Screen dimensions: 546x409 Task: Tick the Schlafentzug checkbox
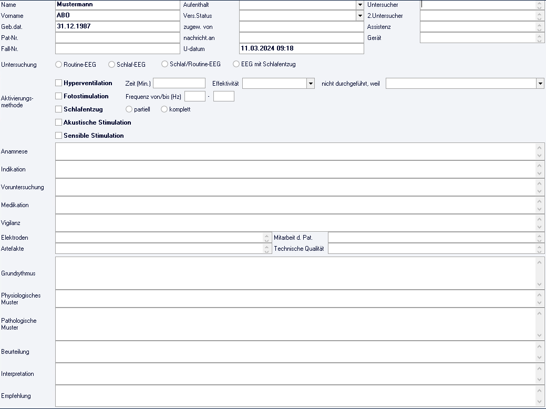(58, 109)
